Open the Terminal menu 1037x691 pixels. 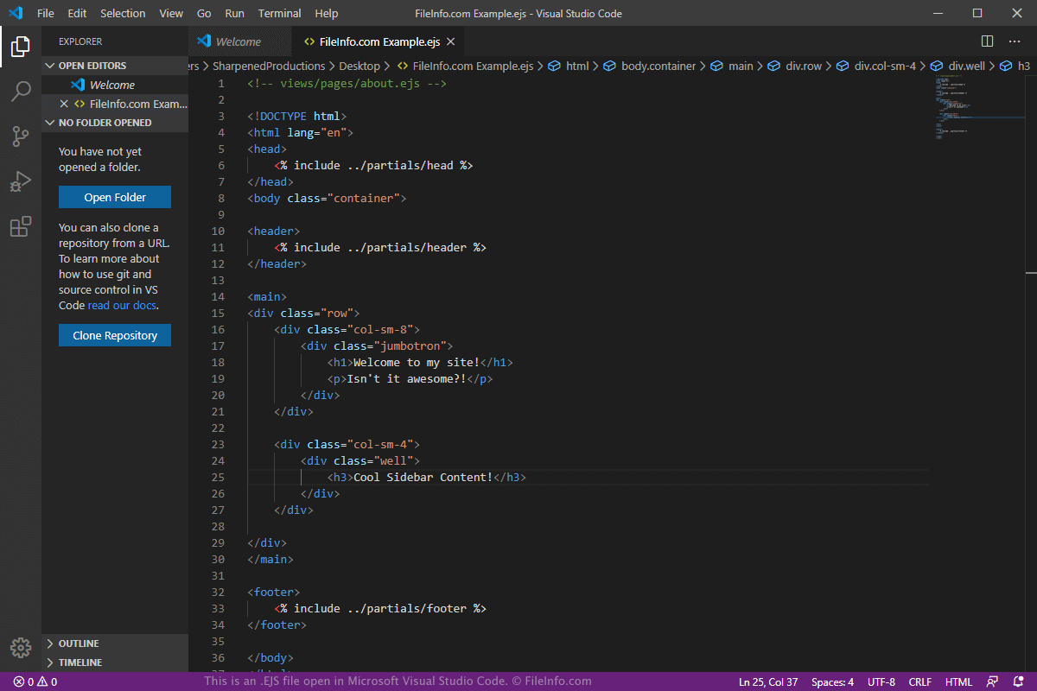click(279, 13)
